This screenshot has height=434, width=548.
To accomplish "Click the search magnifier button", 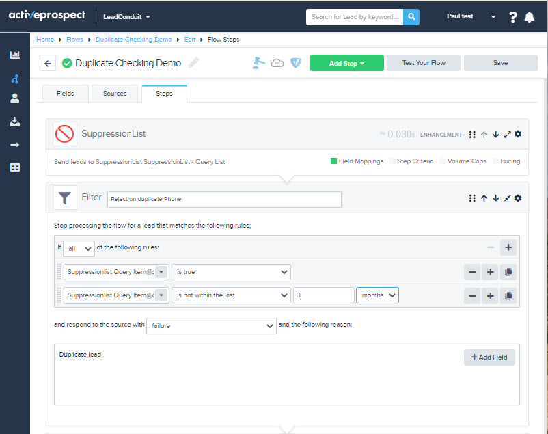I will coord(411,17).
